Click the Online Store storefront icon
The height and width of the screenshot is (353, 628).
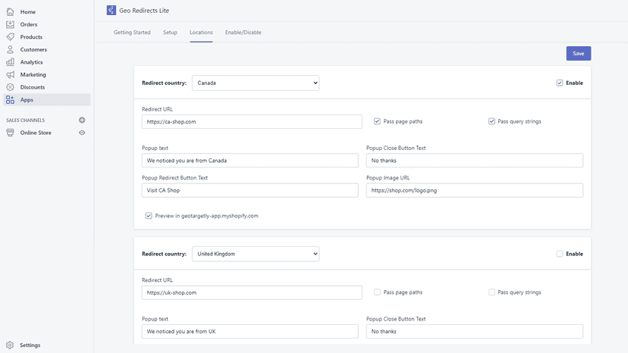[x=10, y=133]
